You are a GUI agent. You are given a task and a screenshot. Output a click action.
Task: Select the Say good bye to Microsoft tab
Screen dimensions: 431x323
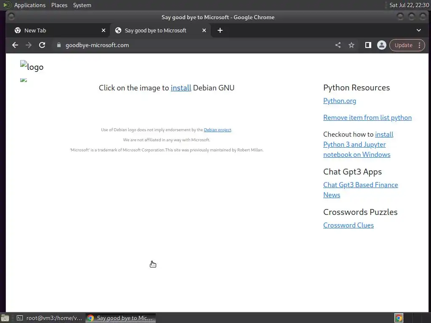tap(160, 30)
